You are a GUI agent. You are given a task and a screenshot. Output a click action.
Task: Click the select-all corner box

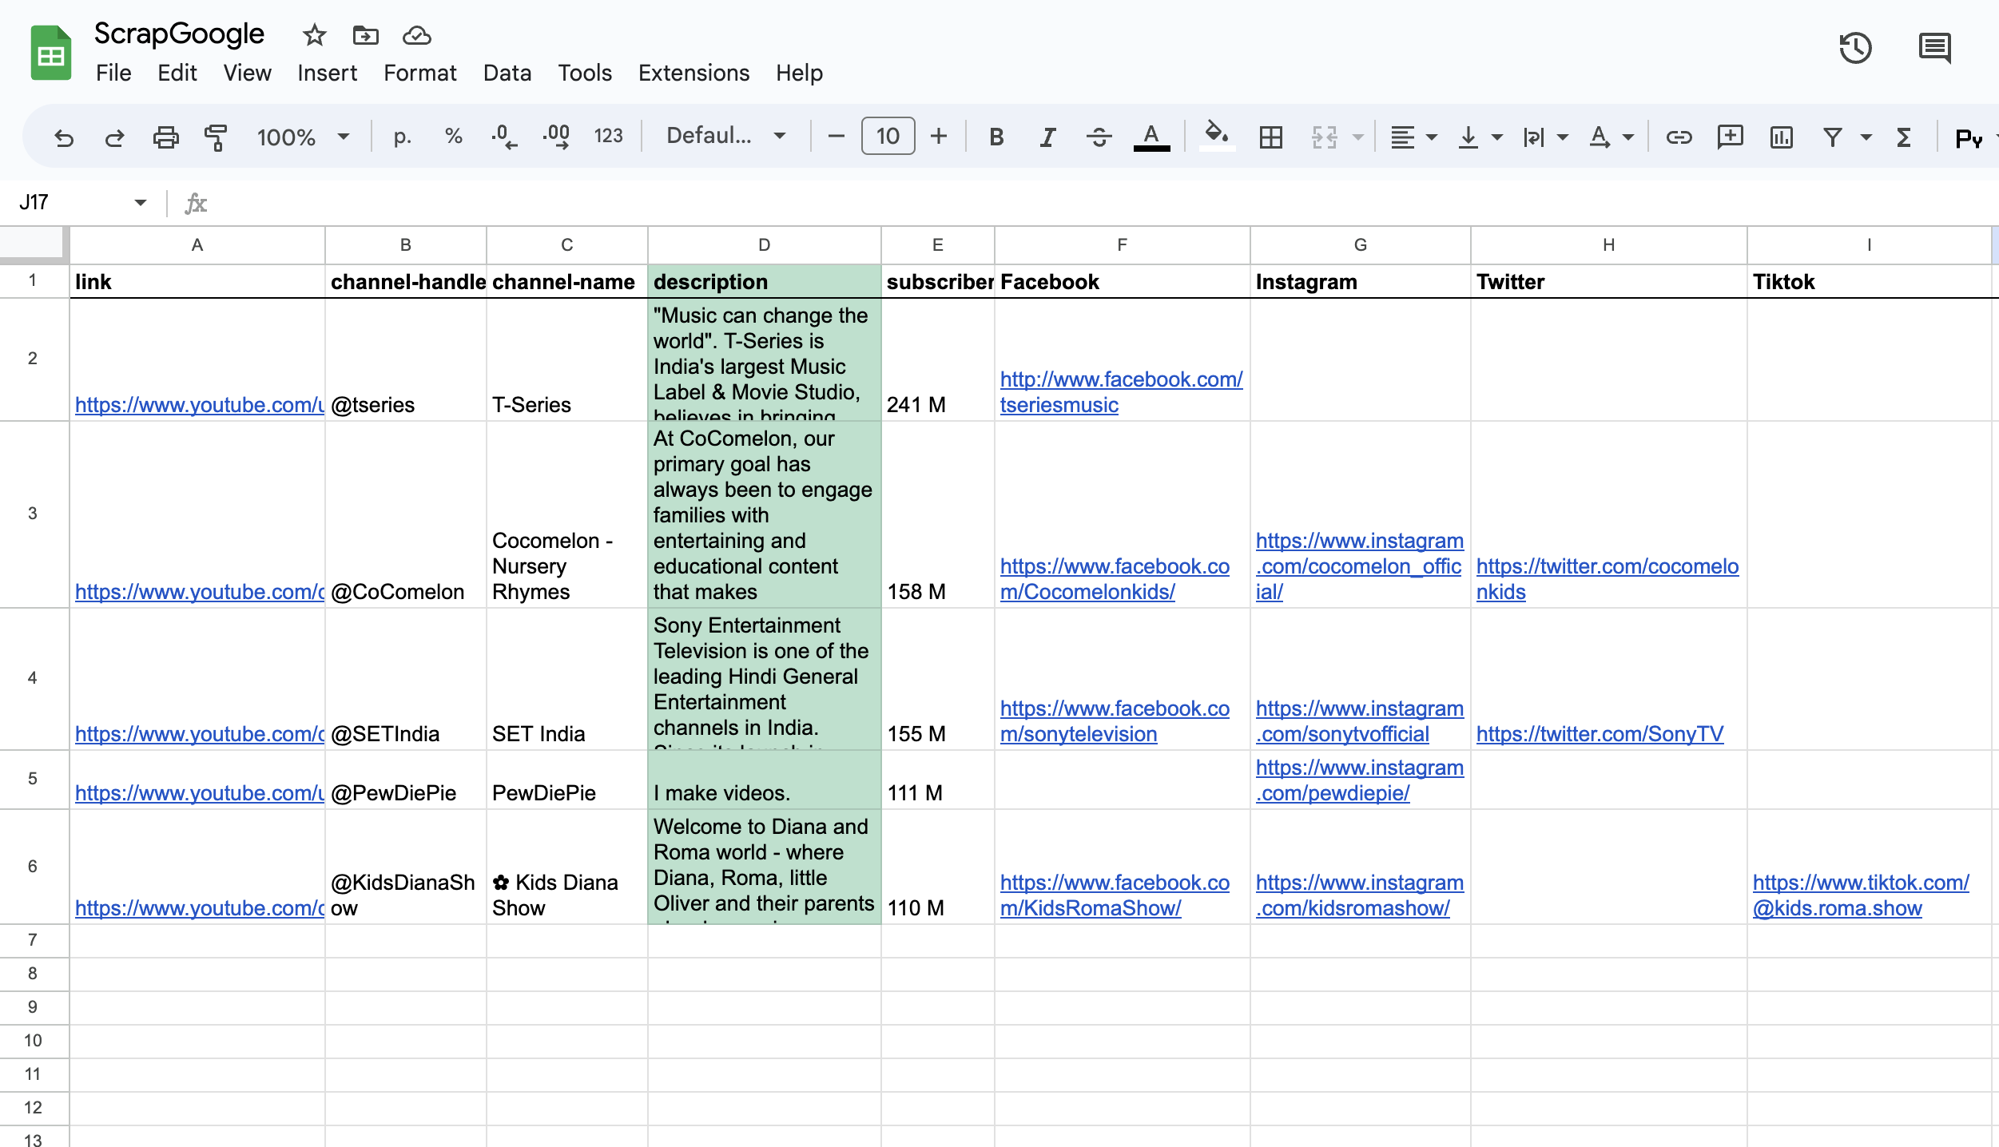(33, 244)
